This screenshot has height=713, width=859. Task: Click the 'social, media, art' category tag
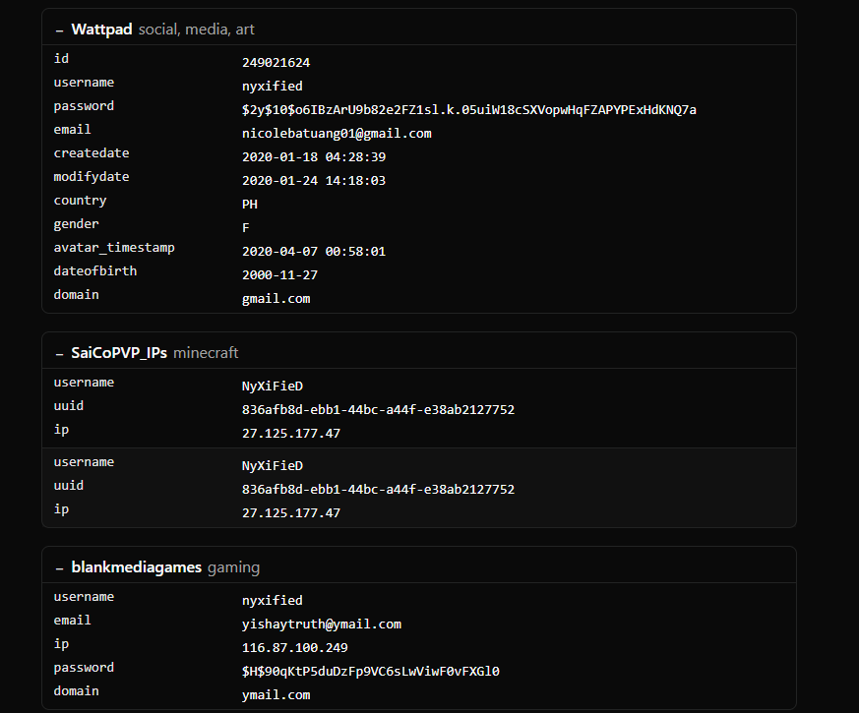point(196,30)
